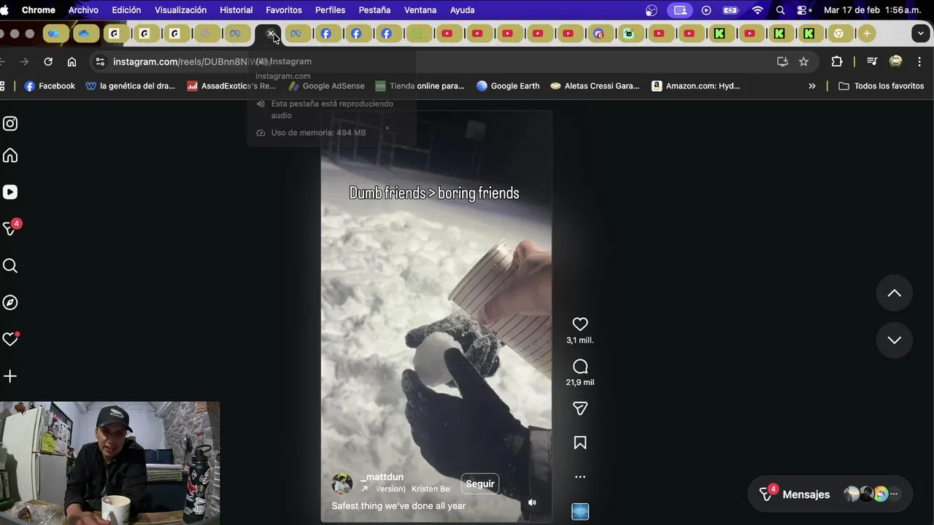Open Perfiles menu
This screenshot has height=525, width=934.
[x=330, y=10]
